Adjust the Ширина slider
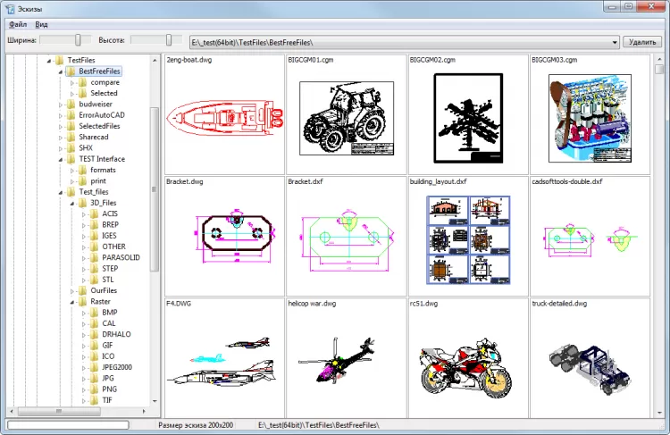The height and width of the screenshot is (435, 670). [79, 40]
